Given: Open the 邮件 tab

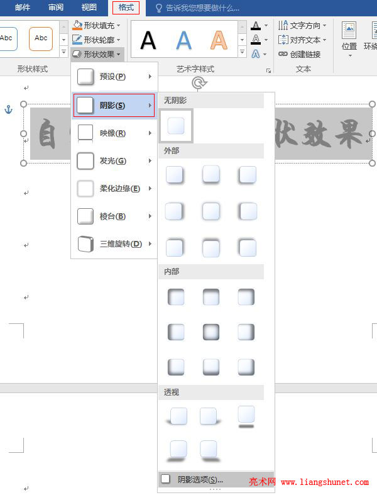Looking at the screenshot, I should pos(23,8).
